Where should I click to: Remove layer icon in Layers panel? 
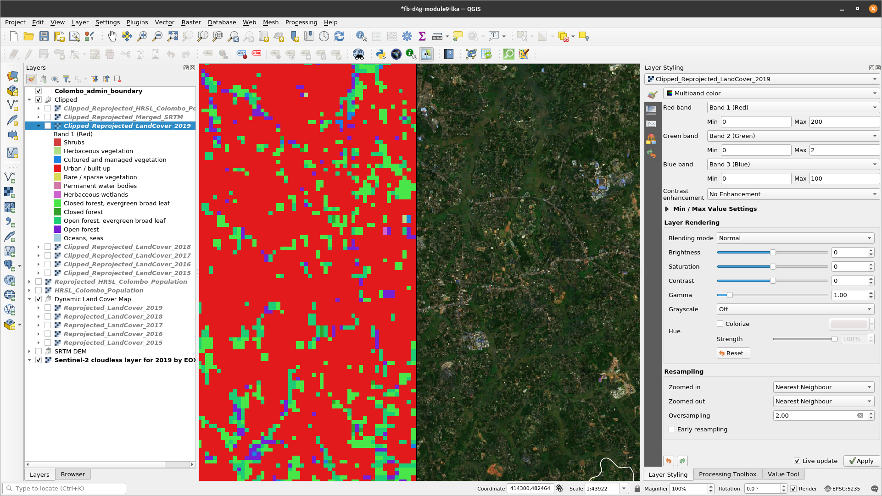tap(117, 79)
